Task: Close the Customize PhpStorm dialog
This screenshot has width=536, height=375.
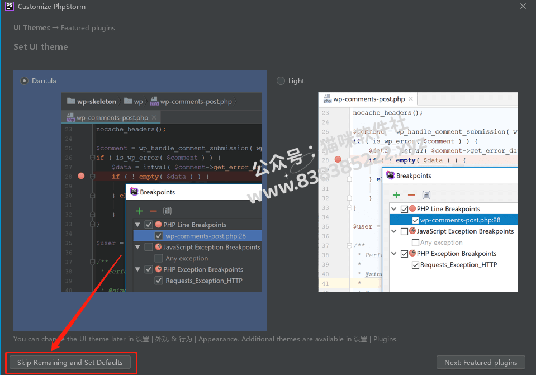Action: [x=523, y=6]
